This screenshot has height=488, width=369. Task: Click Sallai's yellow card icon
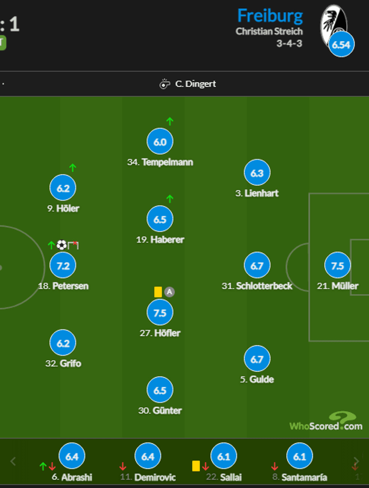click(x=196, y=466)
